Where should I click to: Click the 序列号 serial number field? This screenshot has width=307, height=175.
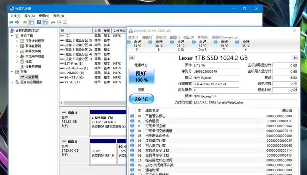(216, 72)
